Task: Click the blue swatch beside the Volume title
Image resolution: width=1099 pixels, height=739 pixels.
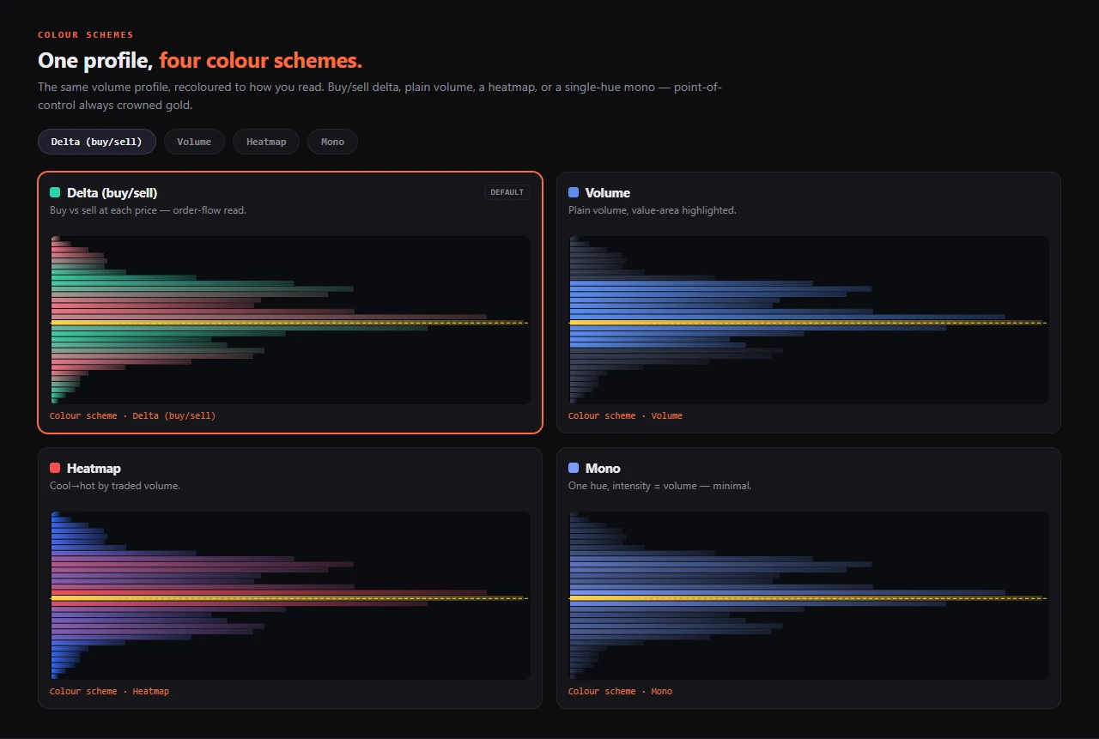Action: 574,193
